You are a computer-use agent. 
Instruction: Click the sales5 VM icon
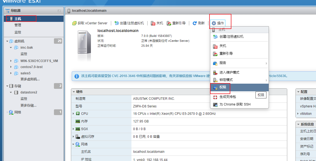[16, 73]
